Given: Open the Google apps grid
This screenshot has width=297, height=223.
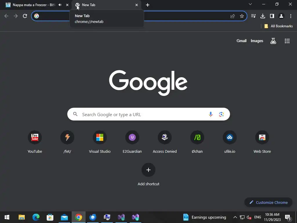Looking at the screenshot, I should pyautogui.click(x=287, y=41).
